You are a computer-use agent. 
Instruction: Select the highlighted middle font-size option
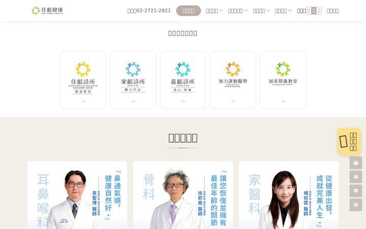coord(314,11)
